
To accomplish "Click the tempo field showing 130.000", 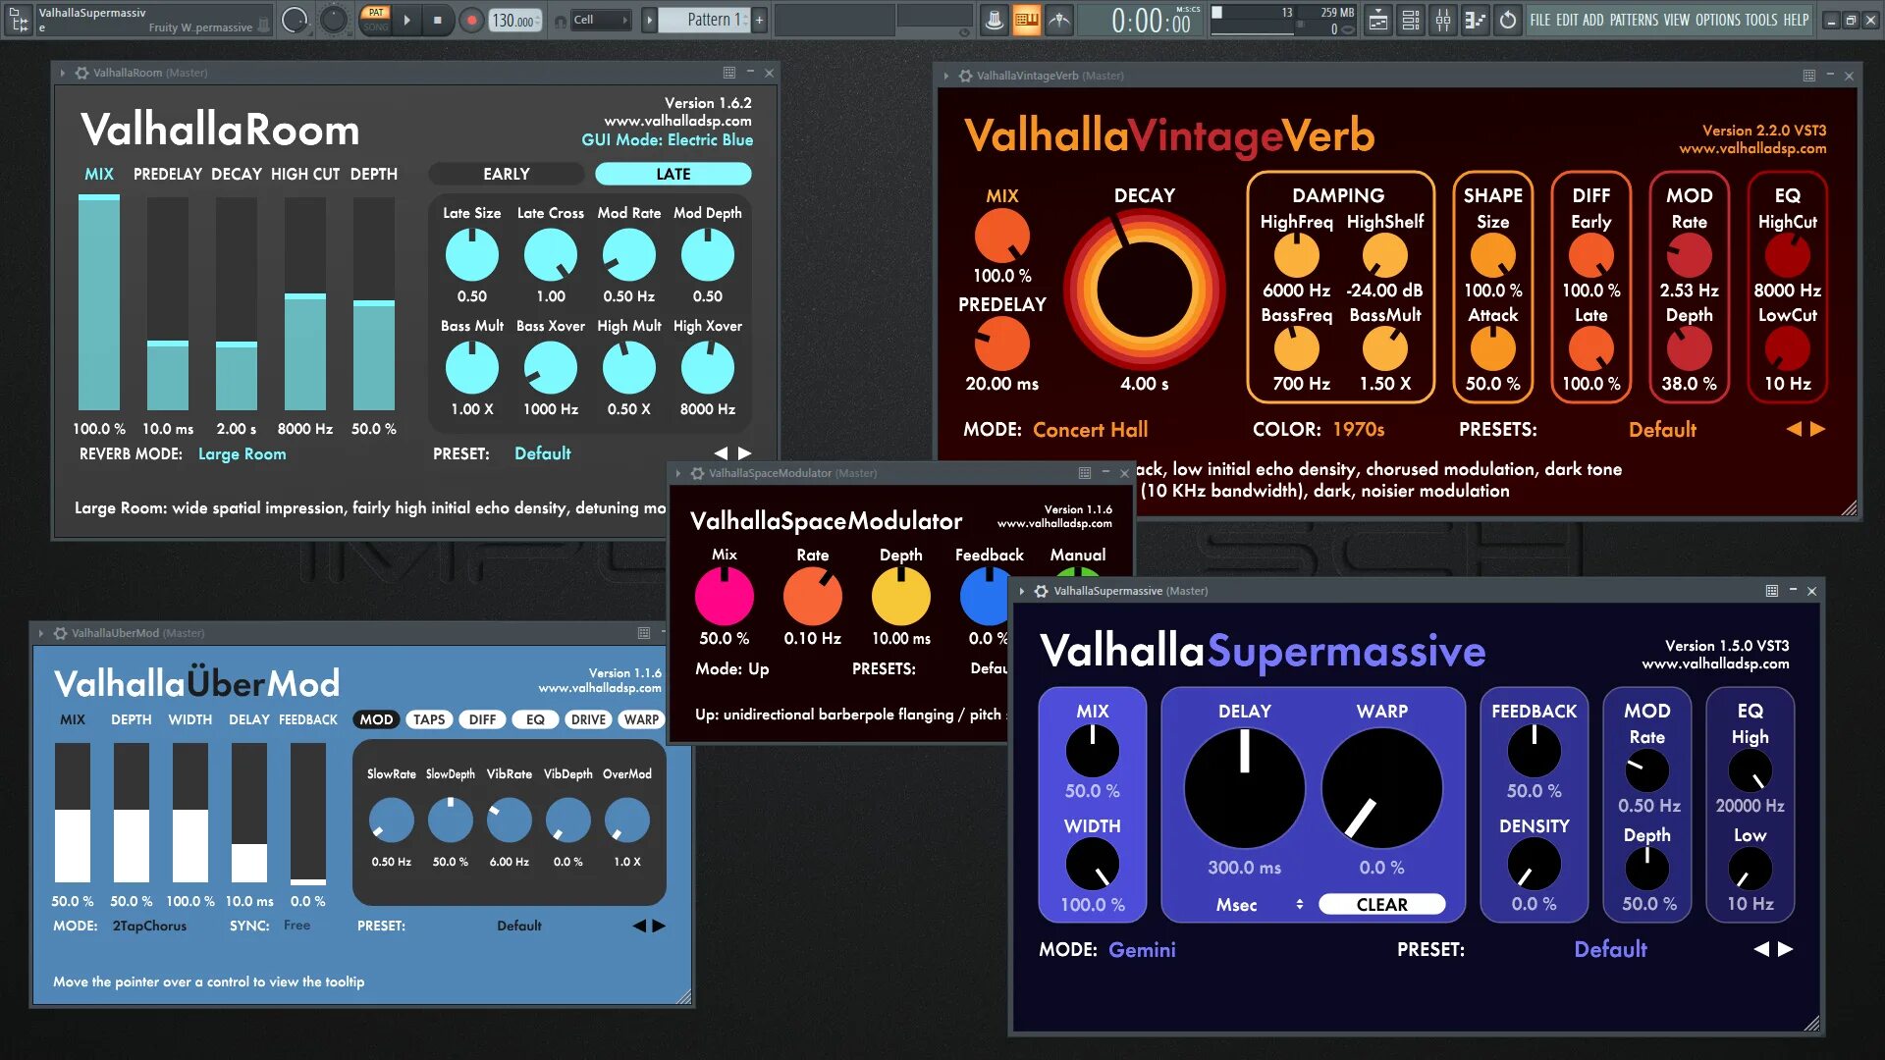I will (514, 20).
